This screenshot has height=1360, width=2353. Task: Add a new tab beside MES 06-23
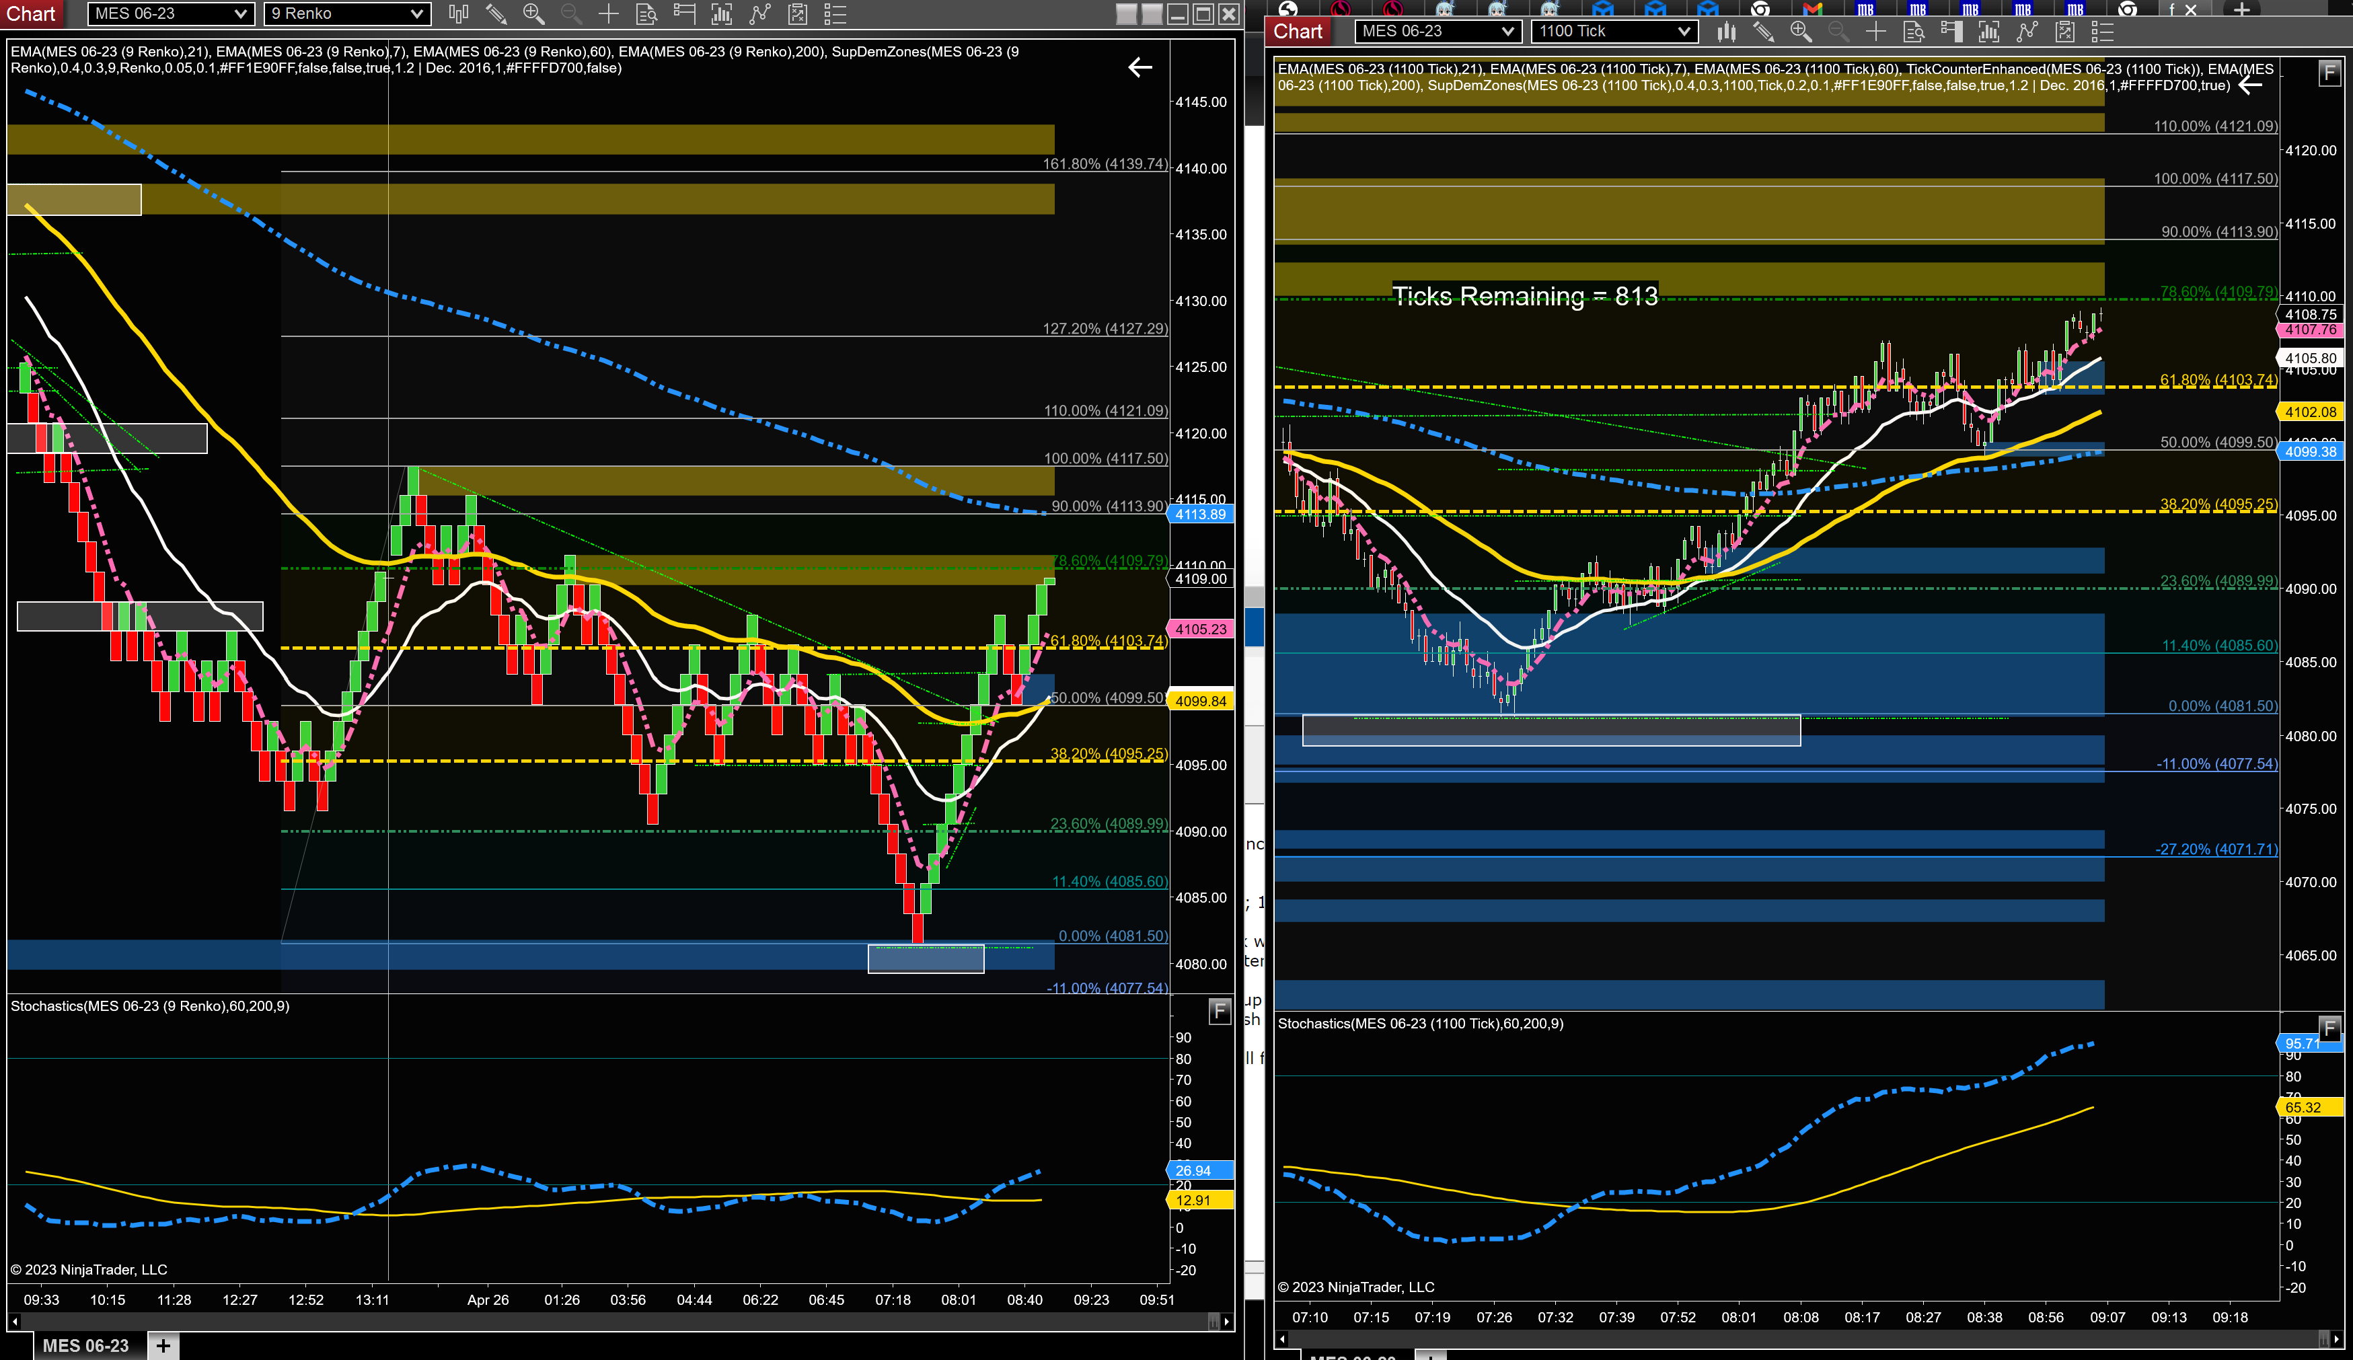(163, 1345)
